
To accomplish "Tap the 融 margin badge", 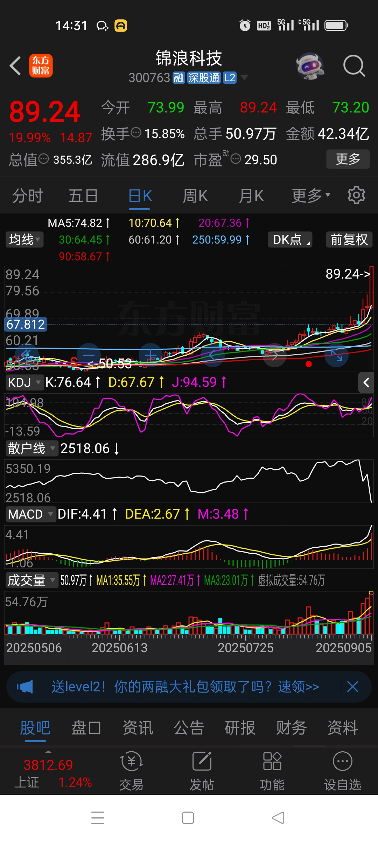I will tap(178, 78).
